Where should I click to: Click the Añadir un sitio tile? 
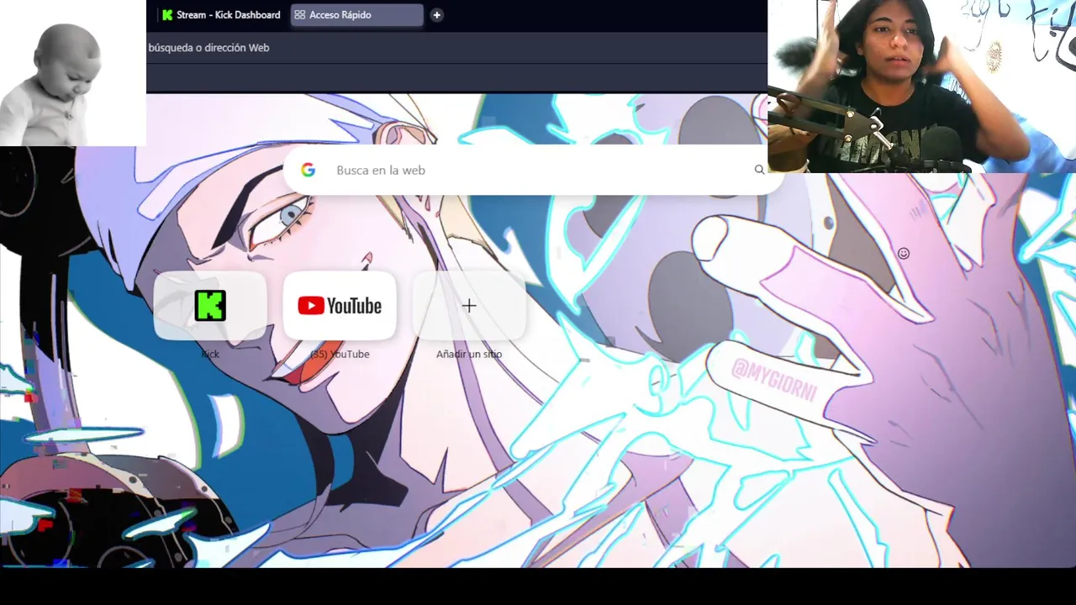click(469, 306)
